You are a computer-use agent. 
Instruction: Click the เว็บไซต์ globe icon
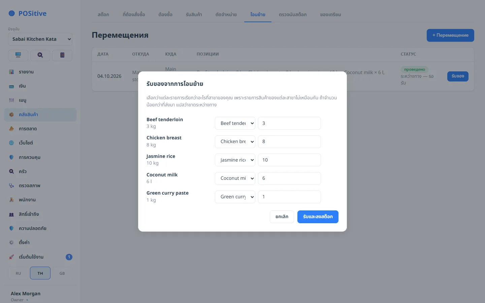tap(11, 143)
